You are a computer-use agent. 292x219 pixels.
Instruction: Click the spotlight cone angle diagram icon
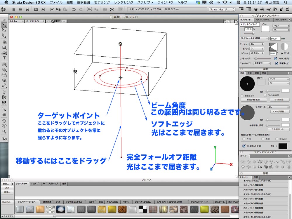(x=273, y=46)
